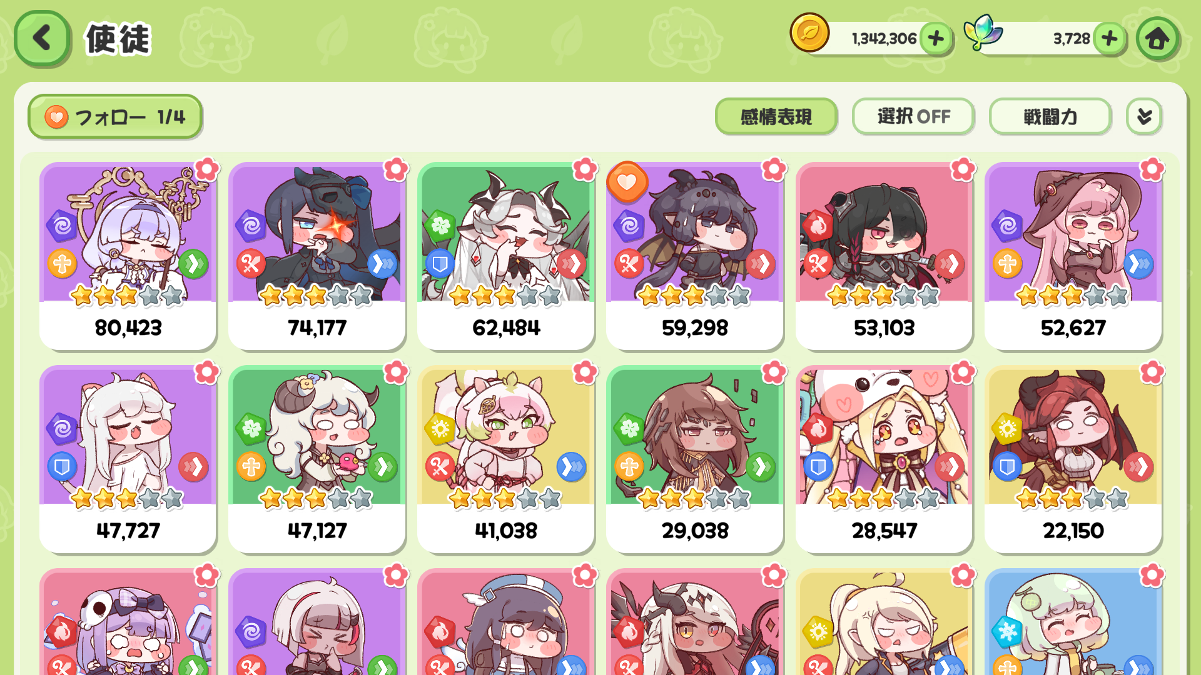Screen dimensions: 1201x675
Task: Add more crystal gems with plus button
Action: [1110, 39]
